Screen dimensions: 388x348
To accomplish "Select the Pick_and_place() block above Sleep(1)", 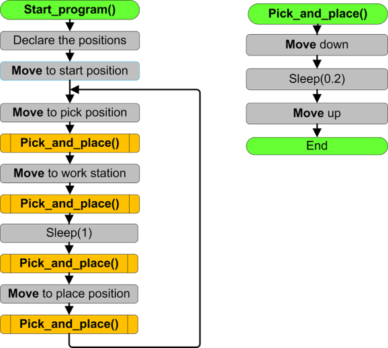I will [70, 204].
